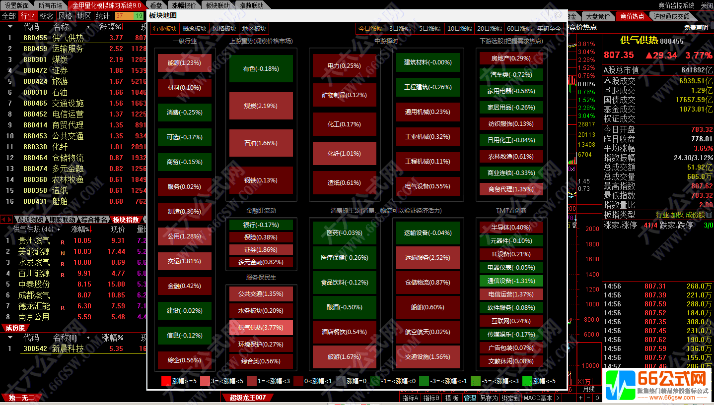Click the 0 reset button under chart
Viewport: 714px width, 405px height.
597,398
